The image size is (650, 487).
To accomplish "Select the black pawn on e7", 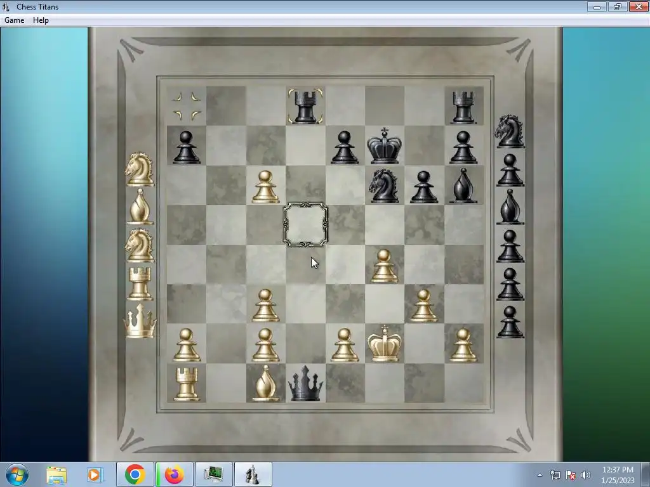I will (x=345, y=147).
